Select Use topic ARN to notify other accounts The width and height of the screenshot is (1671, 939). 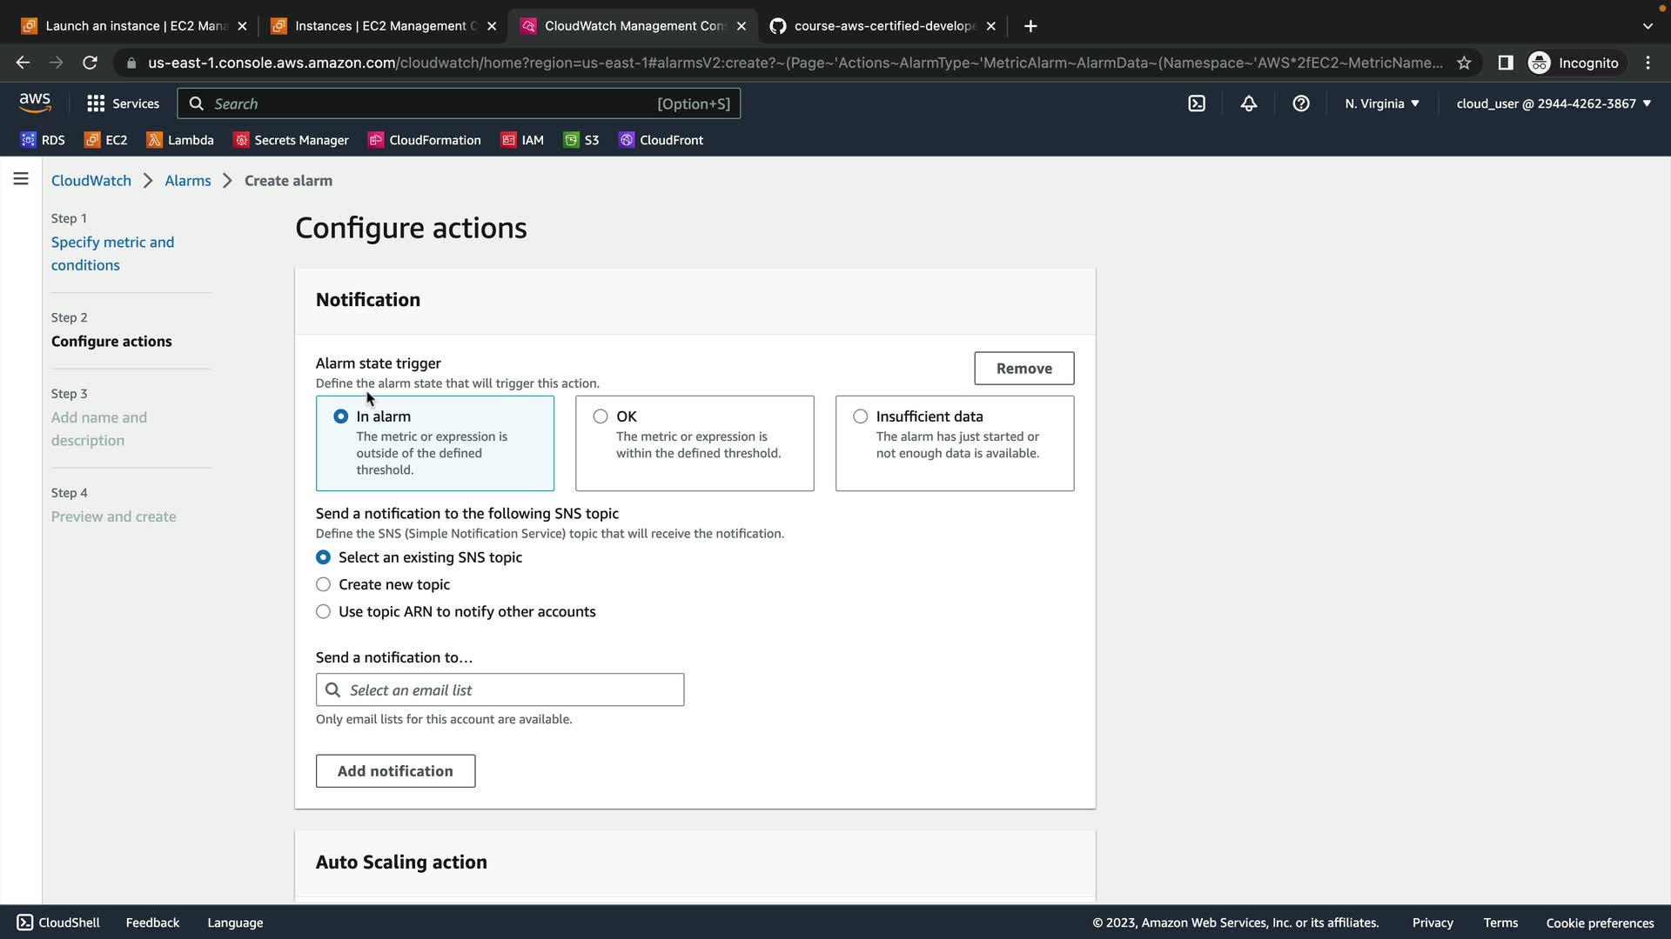pos(323,612)
